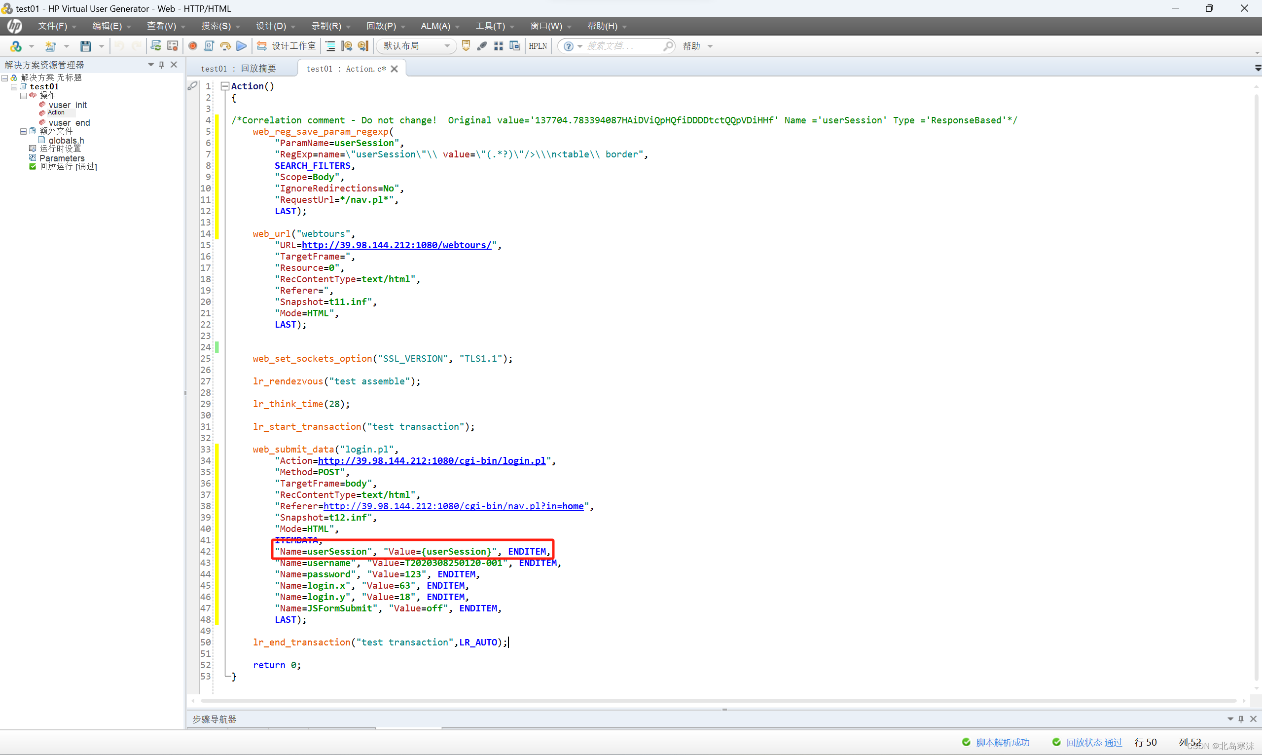Switch to the test01 回放摘要 tab
Image resolution: width=1262 pixels, height=755 pixels.
(x=239, y=69)
